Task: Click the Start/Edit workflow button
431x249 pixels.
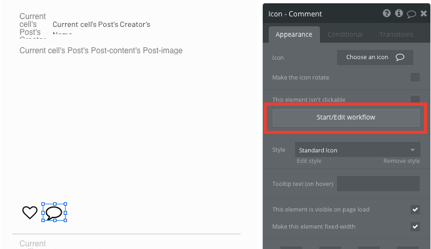Action: coord(346,118)
